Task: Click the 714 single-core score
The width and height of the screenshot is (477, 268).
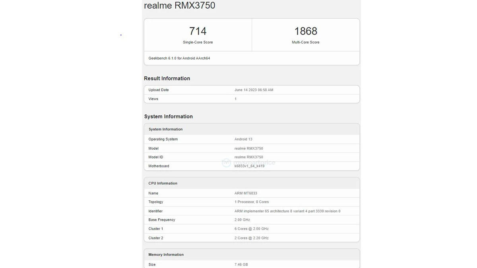Action: point(198,31)
